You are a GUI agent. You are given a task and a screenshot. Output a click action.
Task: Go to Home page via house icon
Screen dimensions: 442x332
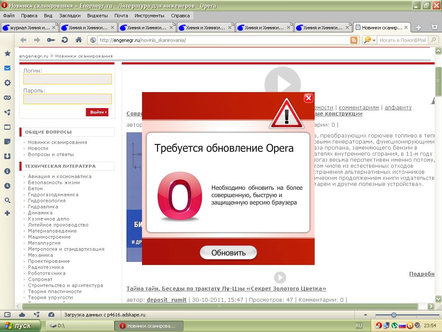click(79, 40)
